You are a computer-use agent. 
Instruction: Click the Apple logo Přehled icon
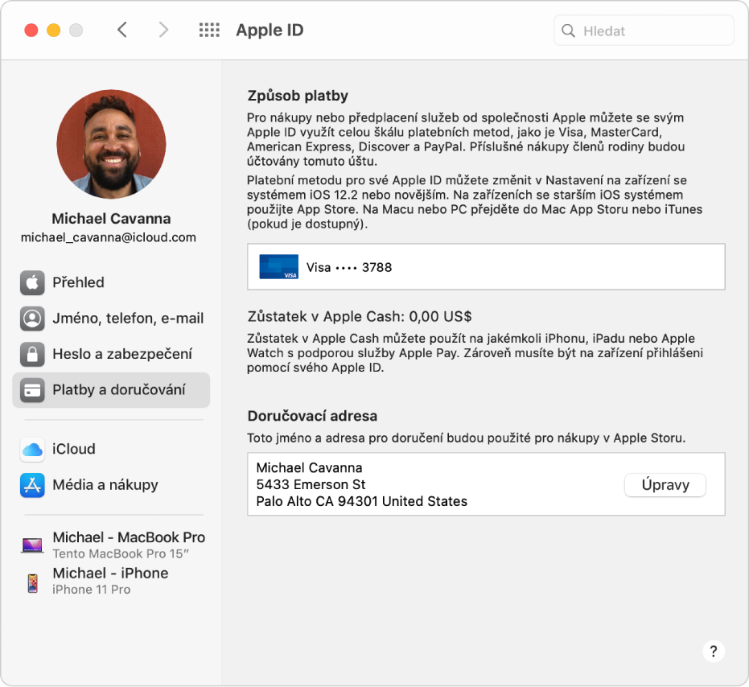[x=32, y=282]
